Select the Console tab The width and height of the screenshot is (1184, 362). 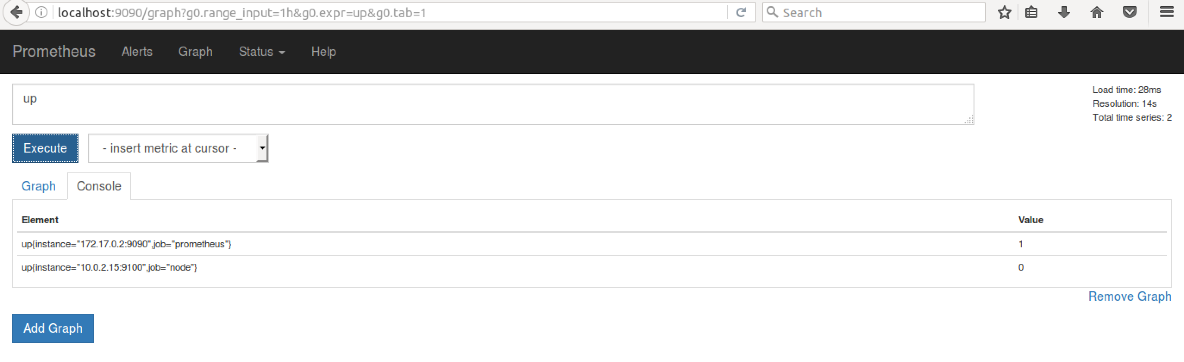pyautogui.click(x=99, y=186)
